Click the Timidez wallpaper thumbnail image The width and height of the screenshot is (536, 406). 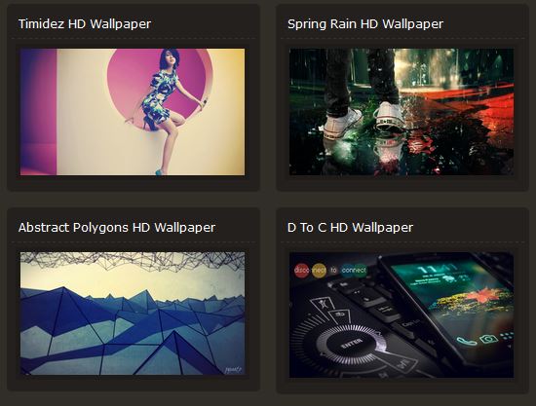point(133,112)
